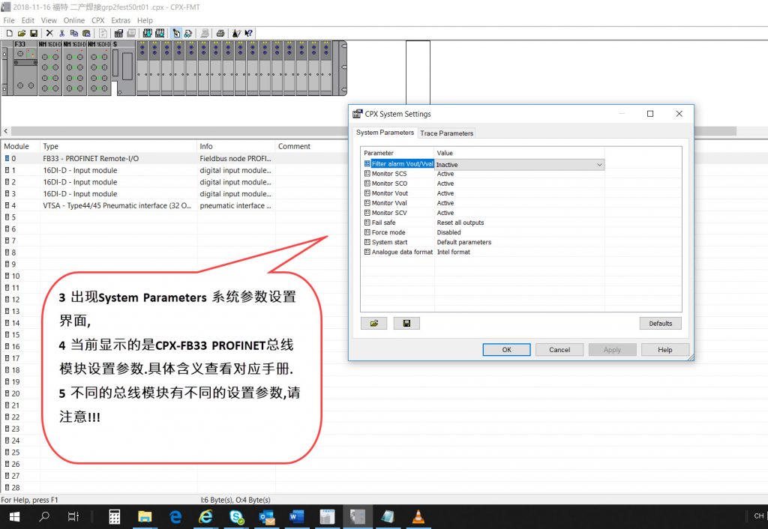
Task: Click the first NM 16DI-D module graphic
Action: [50, 68]
